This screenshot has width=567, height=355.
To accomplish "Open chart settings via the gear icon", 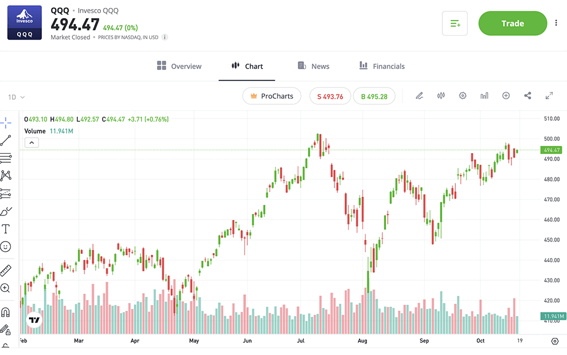I will tap(463, 96).
